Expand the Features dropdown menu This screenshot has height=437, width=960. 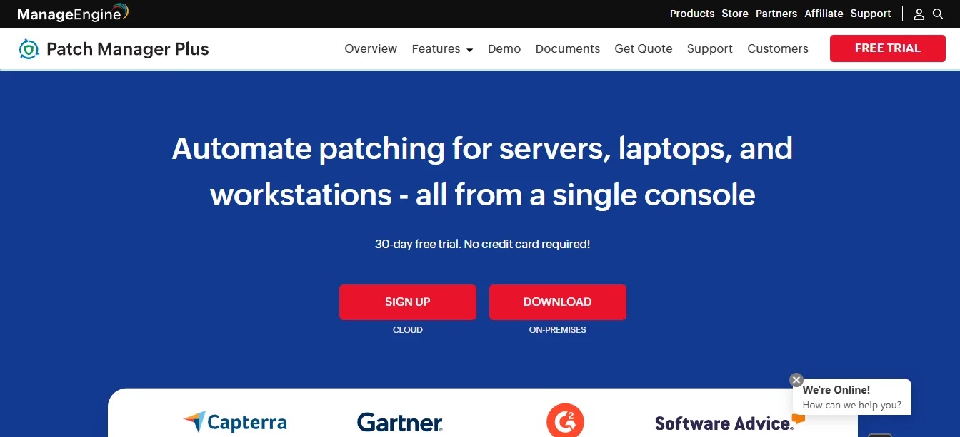coord(442,48)
